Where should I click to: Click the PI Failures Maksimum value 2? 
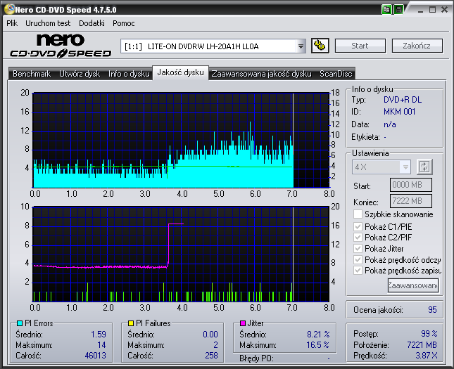pyautogui.click(x=215, y=345)
